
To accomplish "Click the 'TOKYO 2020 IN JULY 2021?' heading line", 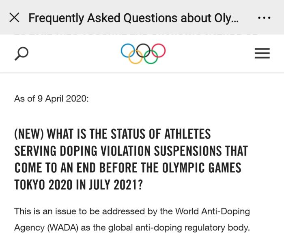I will [79, 184].
